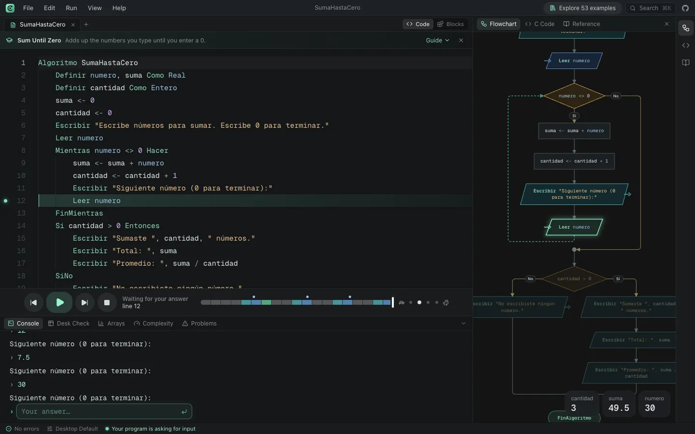Screen dimensions: 695x434
Task: Click the submit answer arrow icon
Action: pyautogui.click(x=184, y=411)
